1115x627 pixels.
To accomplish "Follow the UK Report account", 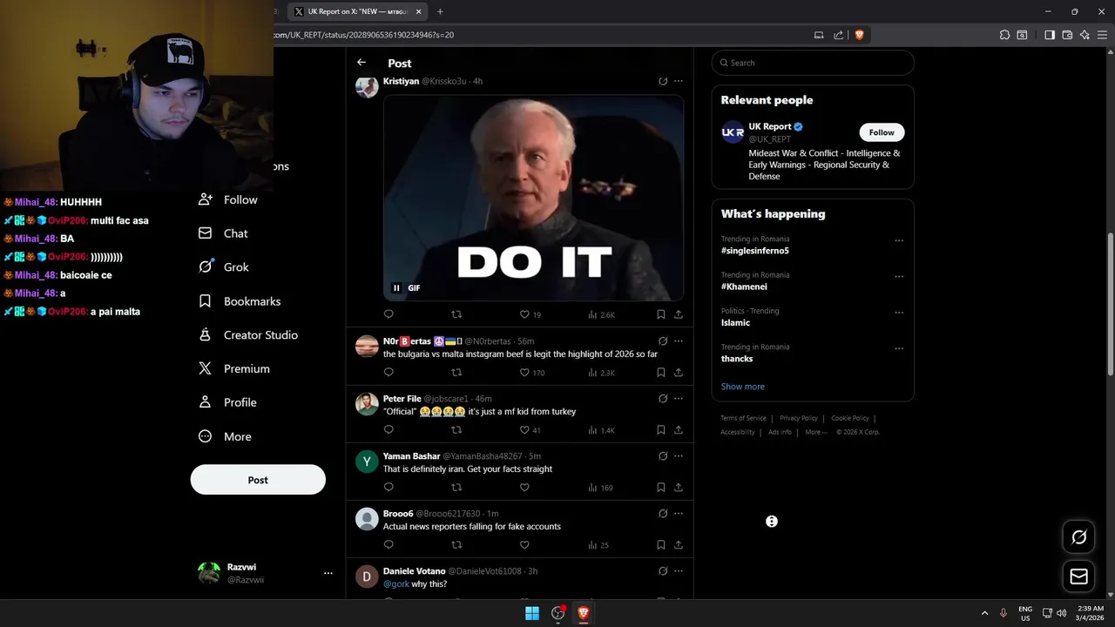I will [882, 132].
